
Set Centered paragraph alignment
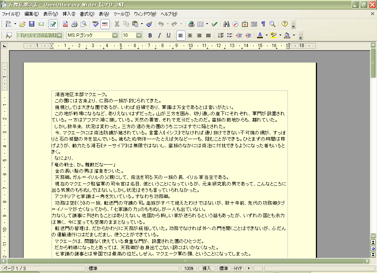pos(190,36)
